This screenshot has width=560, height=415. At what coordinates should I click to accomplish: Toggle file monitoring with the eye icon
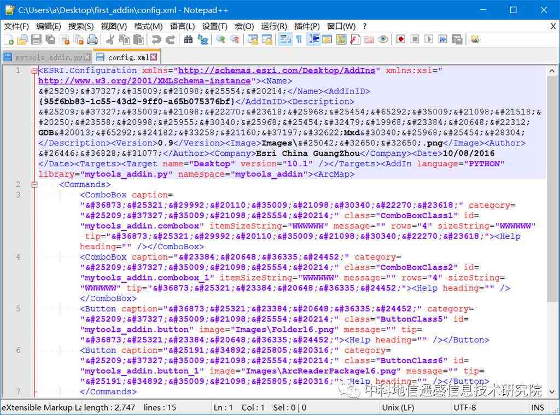(x=383, y=39)
